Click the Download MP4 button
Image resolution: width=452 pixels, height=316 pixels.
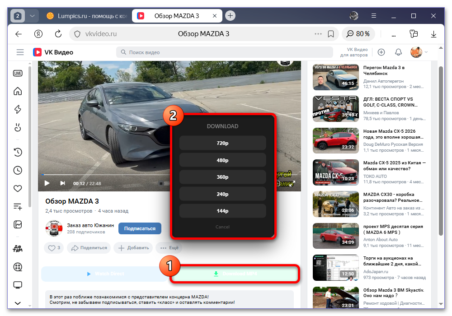pos(235,274)
